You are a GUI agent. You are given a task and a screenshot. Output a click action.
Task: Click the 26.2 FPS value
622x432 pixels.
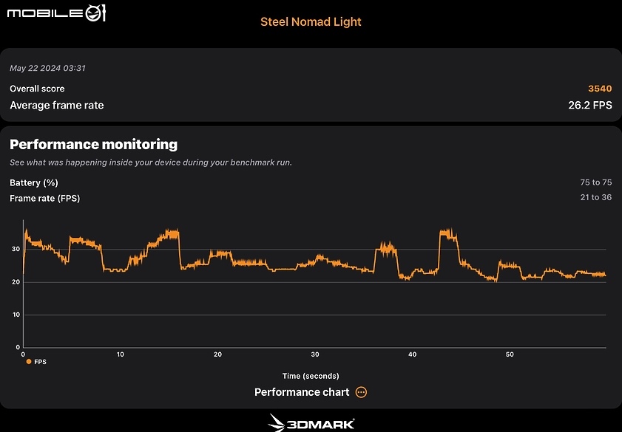tap(590, 106)
